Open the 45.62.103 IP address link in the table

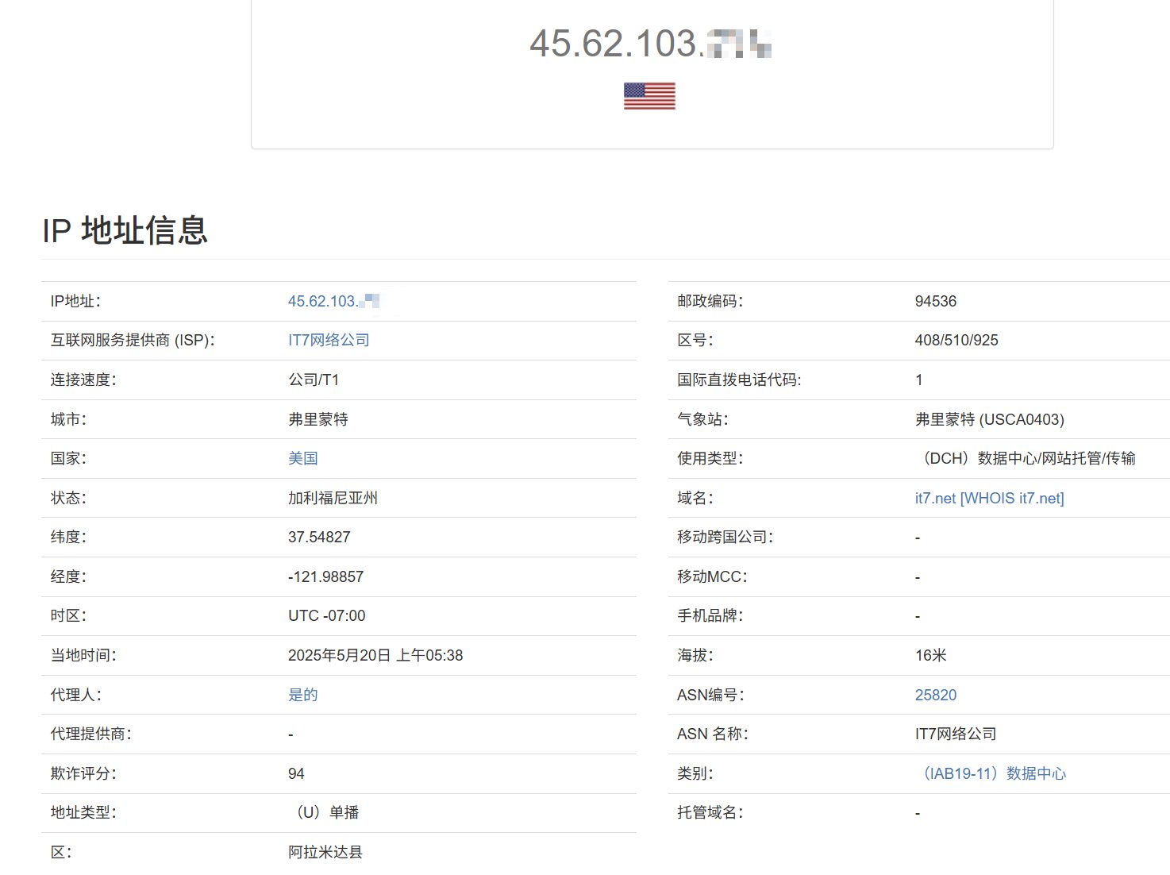(333, 302)
